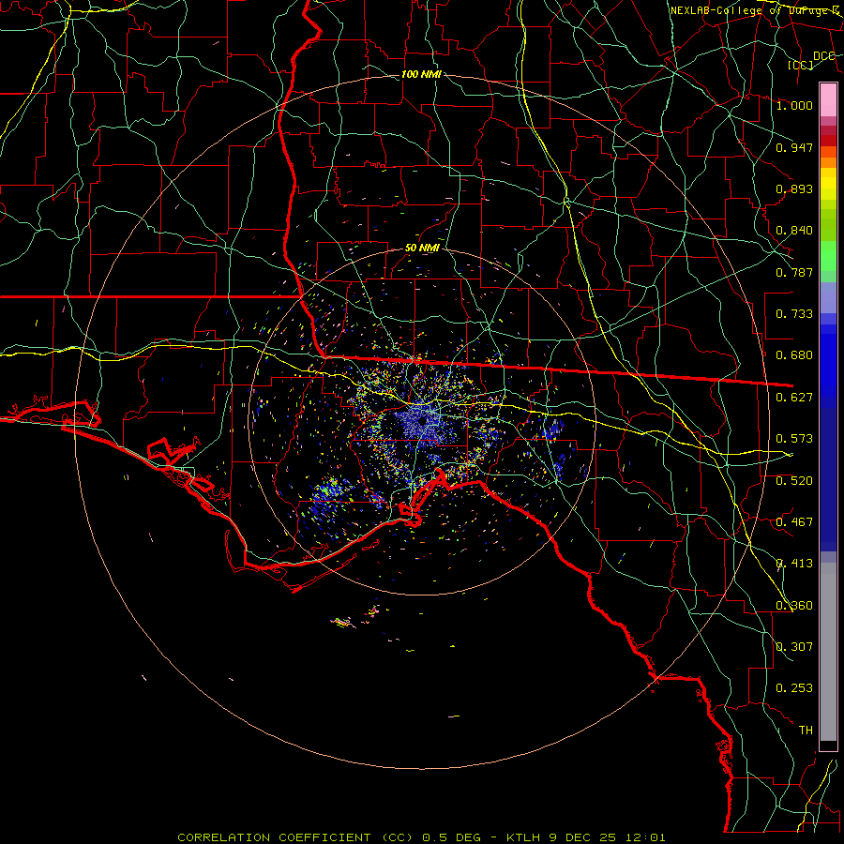Image resolution: width=844 pixels, height=844 pixels.
Task: Click the 0.520 scale value
Action: 794,481
